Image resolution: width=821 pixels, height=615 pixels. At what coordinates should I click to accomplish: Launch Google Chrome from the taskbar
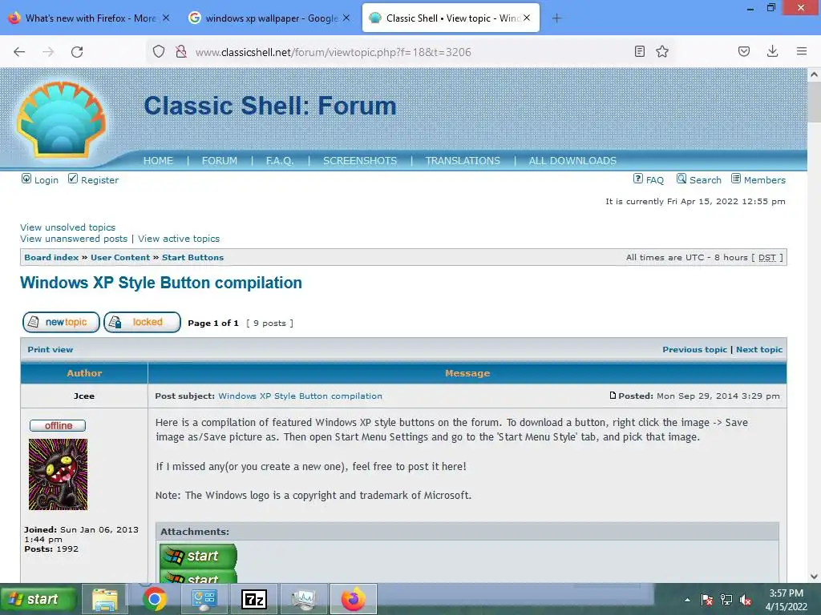click(155, 599)
